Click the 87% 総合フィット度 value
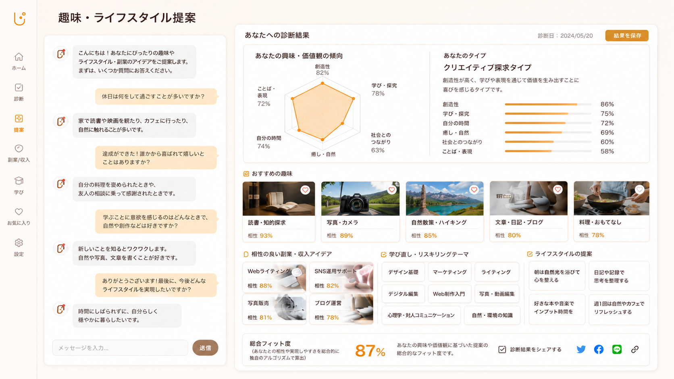 370,351
